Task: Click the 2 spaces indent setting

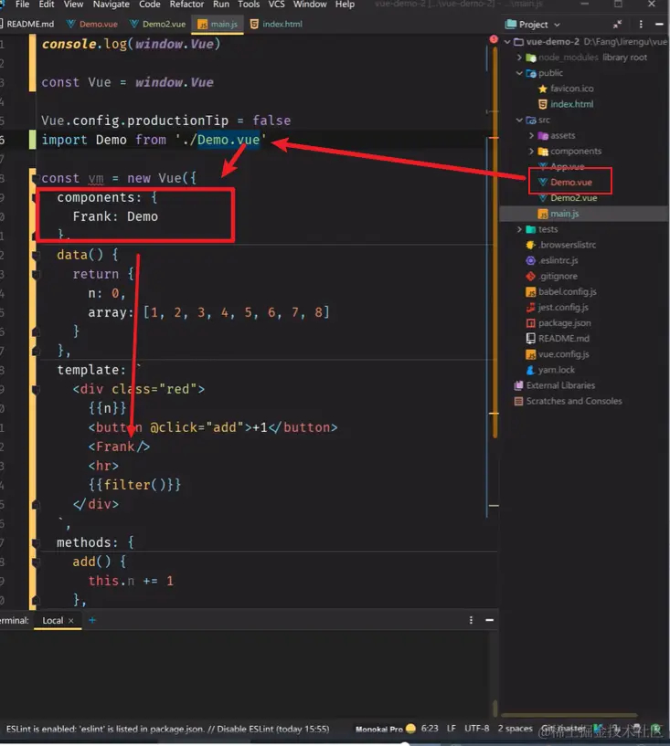Action: 516,729
